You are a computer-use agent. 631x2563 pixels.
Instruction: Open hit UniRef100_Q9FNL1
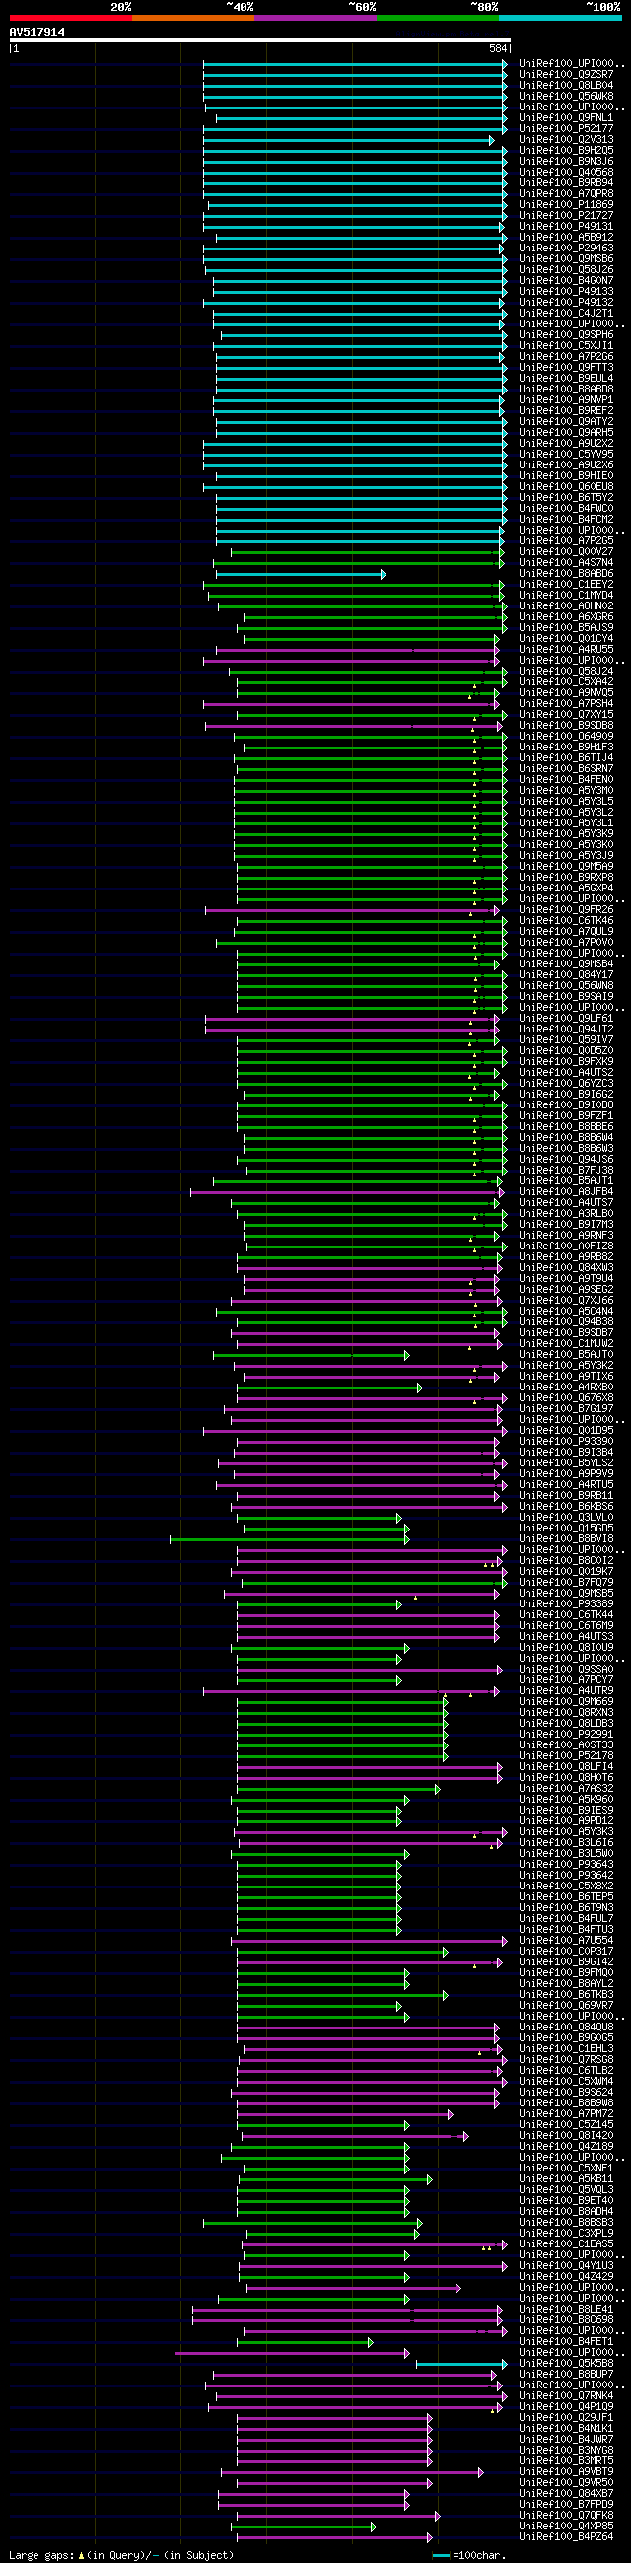coord(565,118)
